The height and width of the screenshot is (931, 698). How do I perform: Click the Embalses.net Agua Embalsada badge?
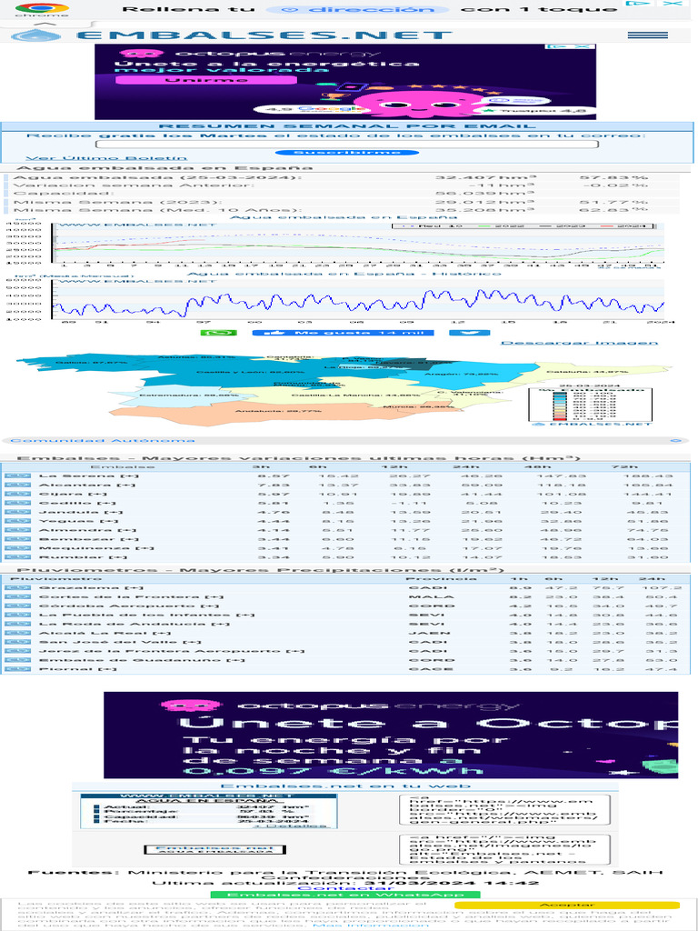pyautogui.click(x=214, y=850)
